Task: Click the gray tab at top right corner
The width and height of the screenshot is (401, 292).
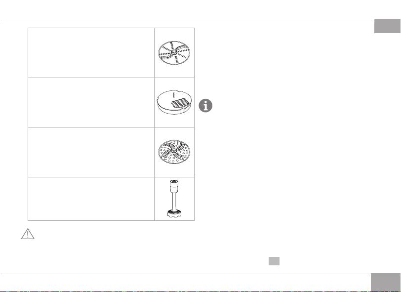Action: (388, 26)
